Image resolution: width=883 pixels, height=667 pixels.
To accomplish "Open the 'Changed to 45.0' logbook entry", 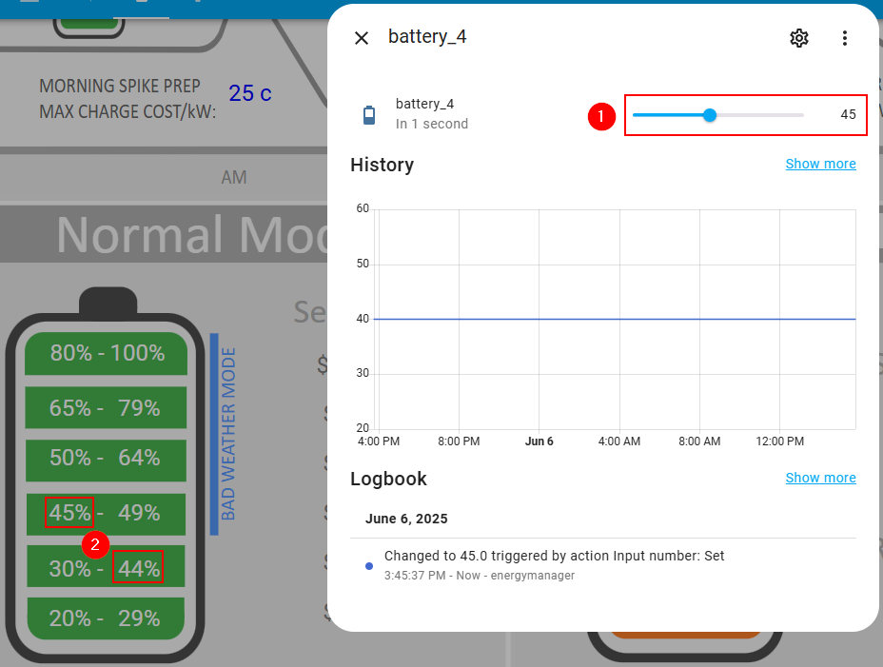I will coord(554,556).
